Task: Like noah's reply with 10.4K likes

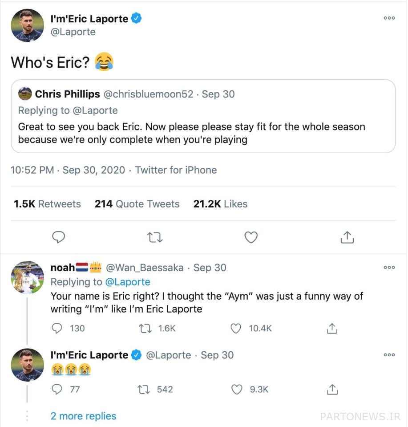Action: 236,329
